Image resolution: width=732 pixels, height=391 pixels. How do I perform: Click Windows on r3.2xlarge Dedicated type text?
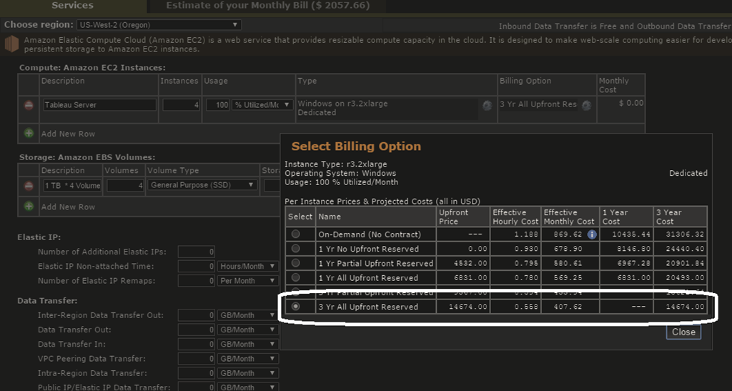[x=342, y=108]
